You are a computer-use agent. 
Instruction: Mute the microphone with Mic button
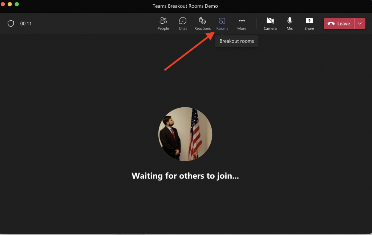[290, 24]
